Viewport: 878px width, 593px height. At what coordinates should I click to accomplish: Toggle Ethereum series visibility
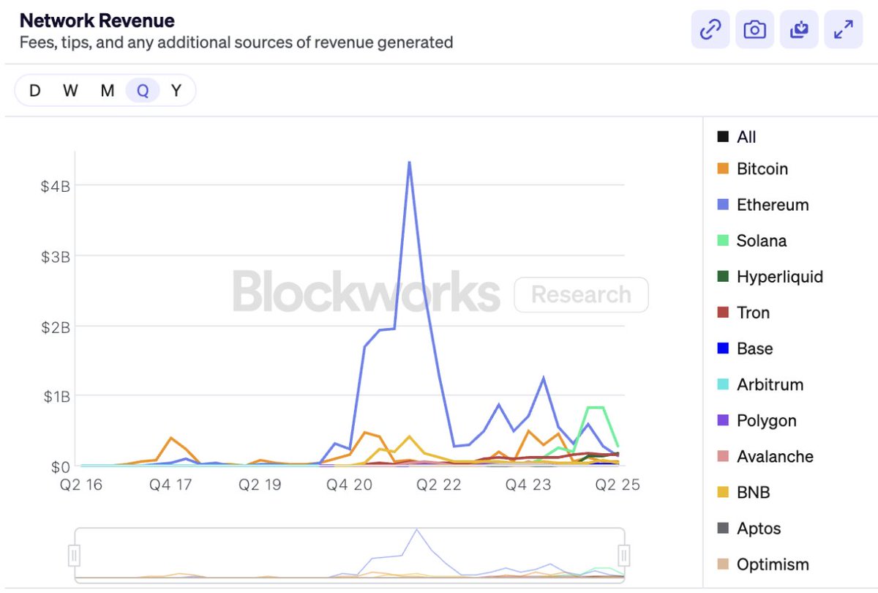pos(772,205)
